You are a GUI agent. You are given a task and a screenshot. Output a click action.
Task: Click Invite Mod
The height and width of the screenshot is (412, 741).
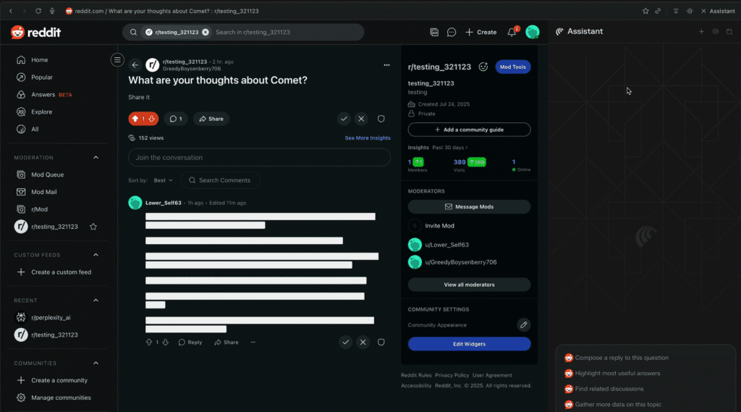click(x=431, y=226)
